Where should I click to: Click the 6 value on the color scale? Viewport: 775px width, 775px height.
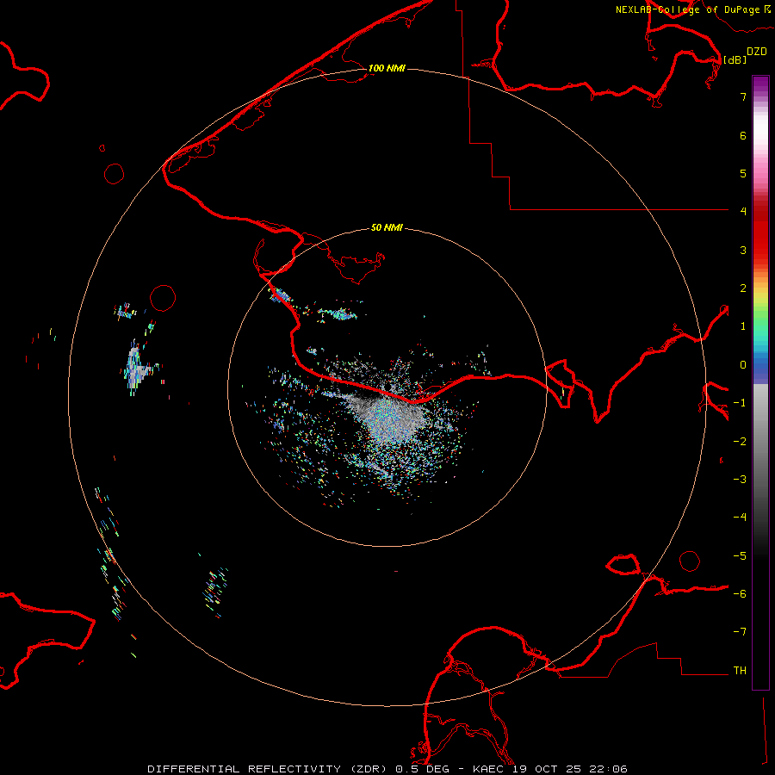pos(743,135)
